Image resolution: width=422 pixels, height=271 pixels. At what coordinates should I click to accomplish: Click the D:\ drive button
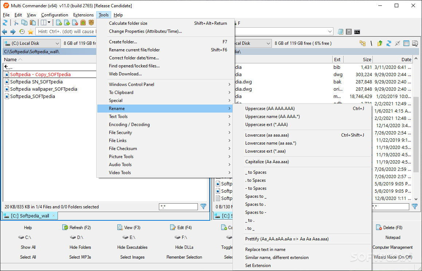point(77,237)
